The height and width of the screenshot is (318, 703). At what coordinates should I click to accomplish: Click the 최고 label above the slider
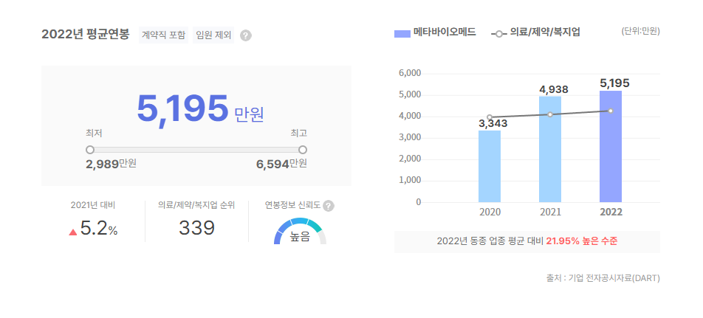[x=298, y=134]
